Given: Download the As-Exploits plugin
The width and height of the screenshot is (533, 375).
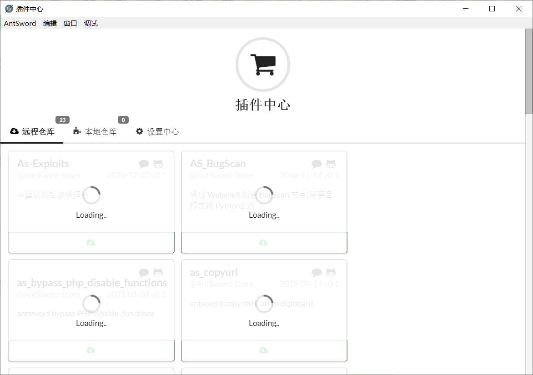Looking at the screenshot, I should pyautogui.click(x=91, y=242).
